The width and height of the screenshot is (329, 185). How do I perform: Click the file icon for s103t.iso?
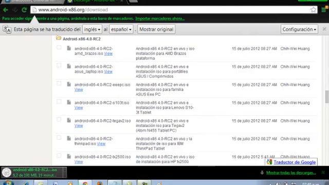coord(69,102)
